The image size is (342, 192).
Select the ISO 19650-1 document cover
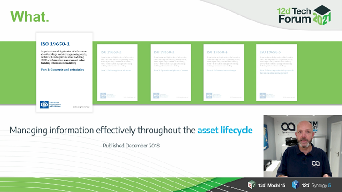[x=64, y=72]
